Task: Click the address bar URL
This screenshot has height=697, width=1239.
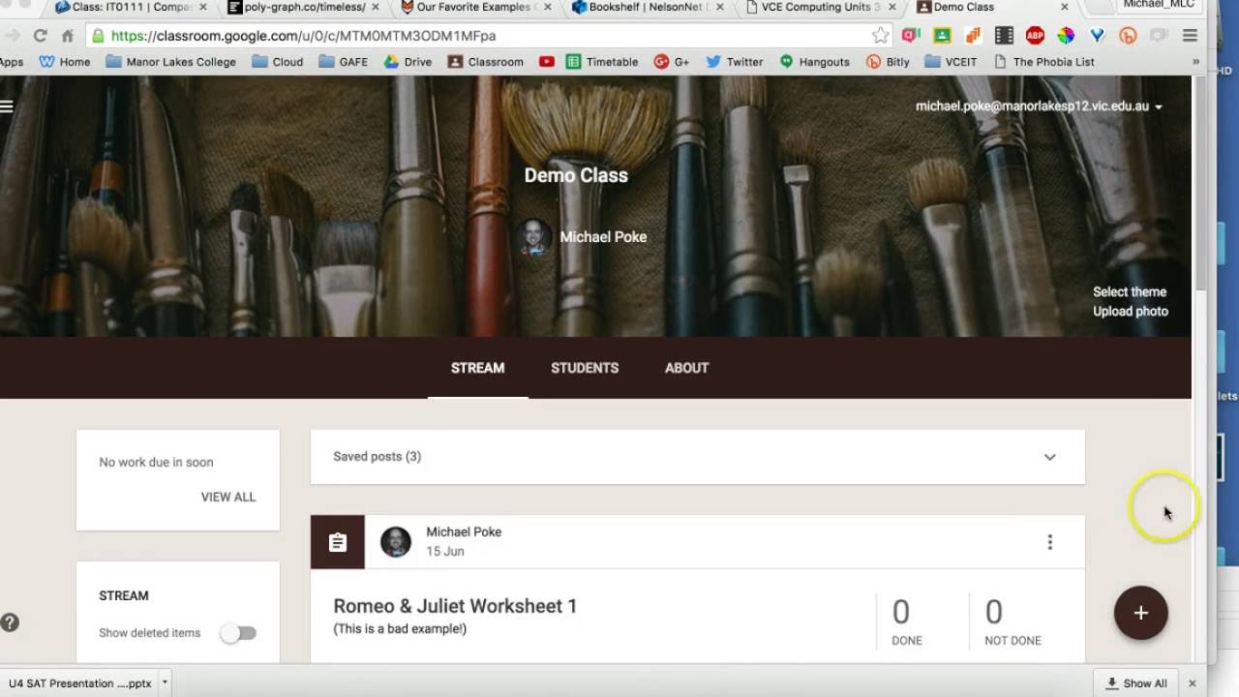Action: coord(303,36)
